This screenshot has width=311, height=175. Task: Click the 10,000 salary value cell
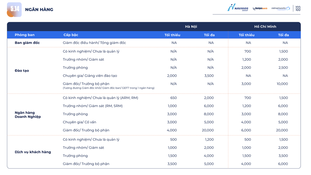282,84
